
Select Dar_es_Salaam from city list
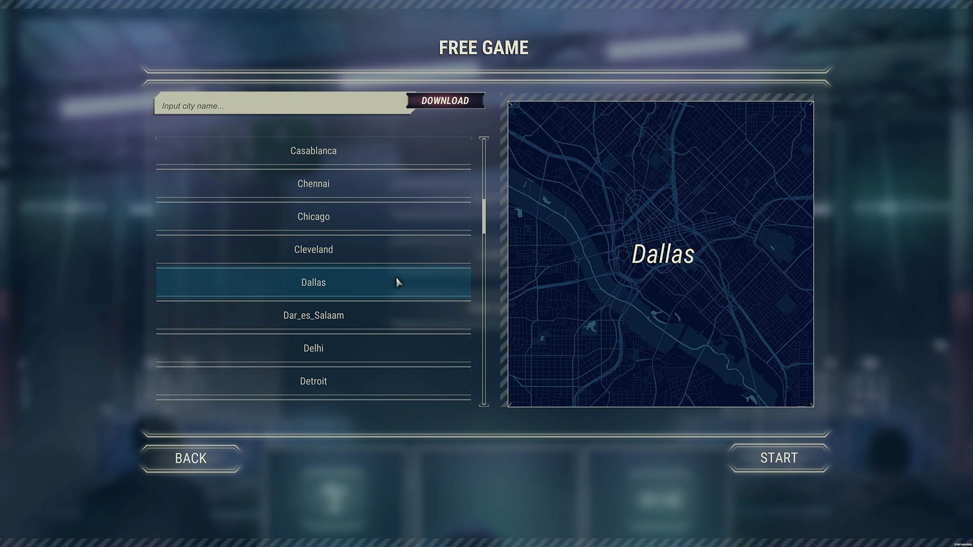313,315
